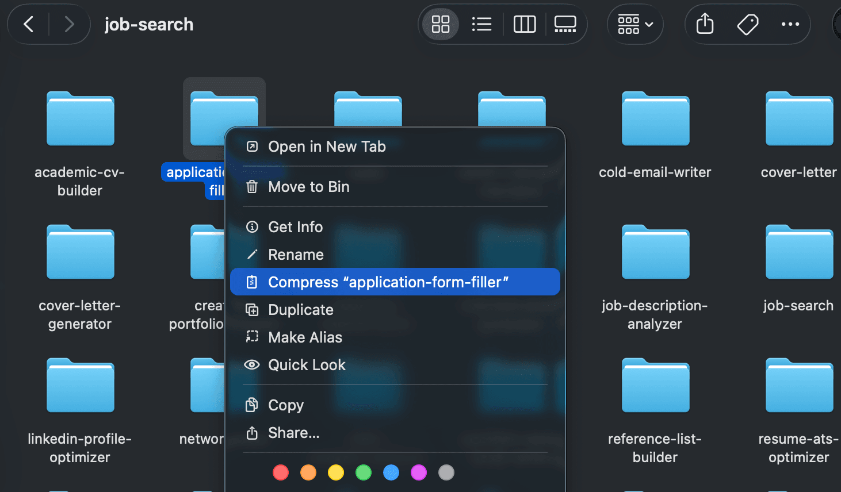Switch to gallery view

[x=565, y=24]
